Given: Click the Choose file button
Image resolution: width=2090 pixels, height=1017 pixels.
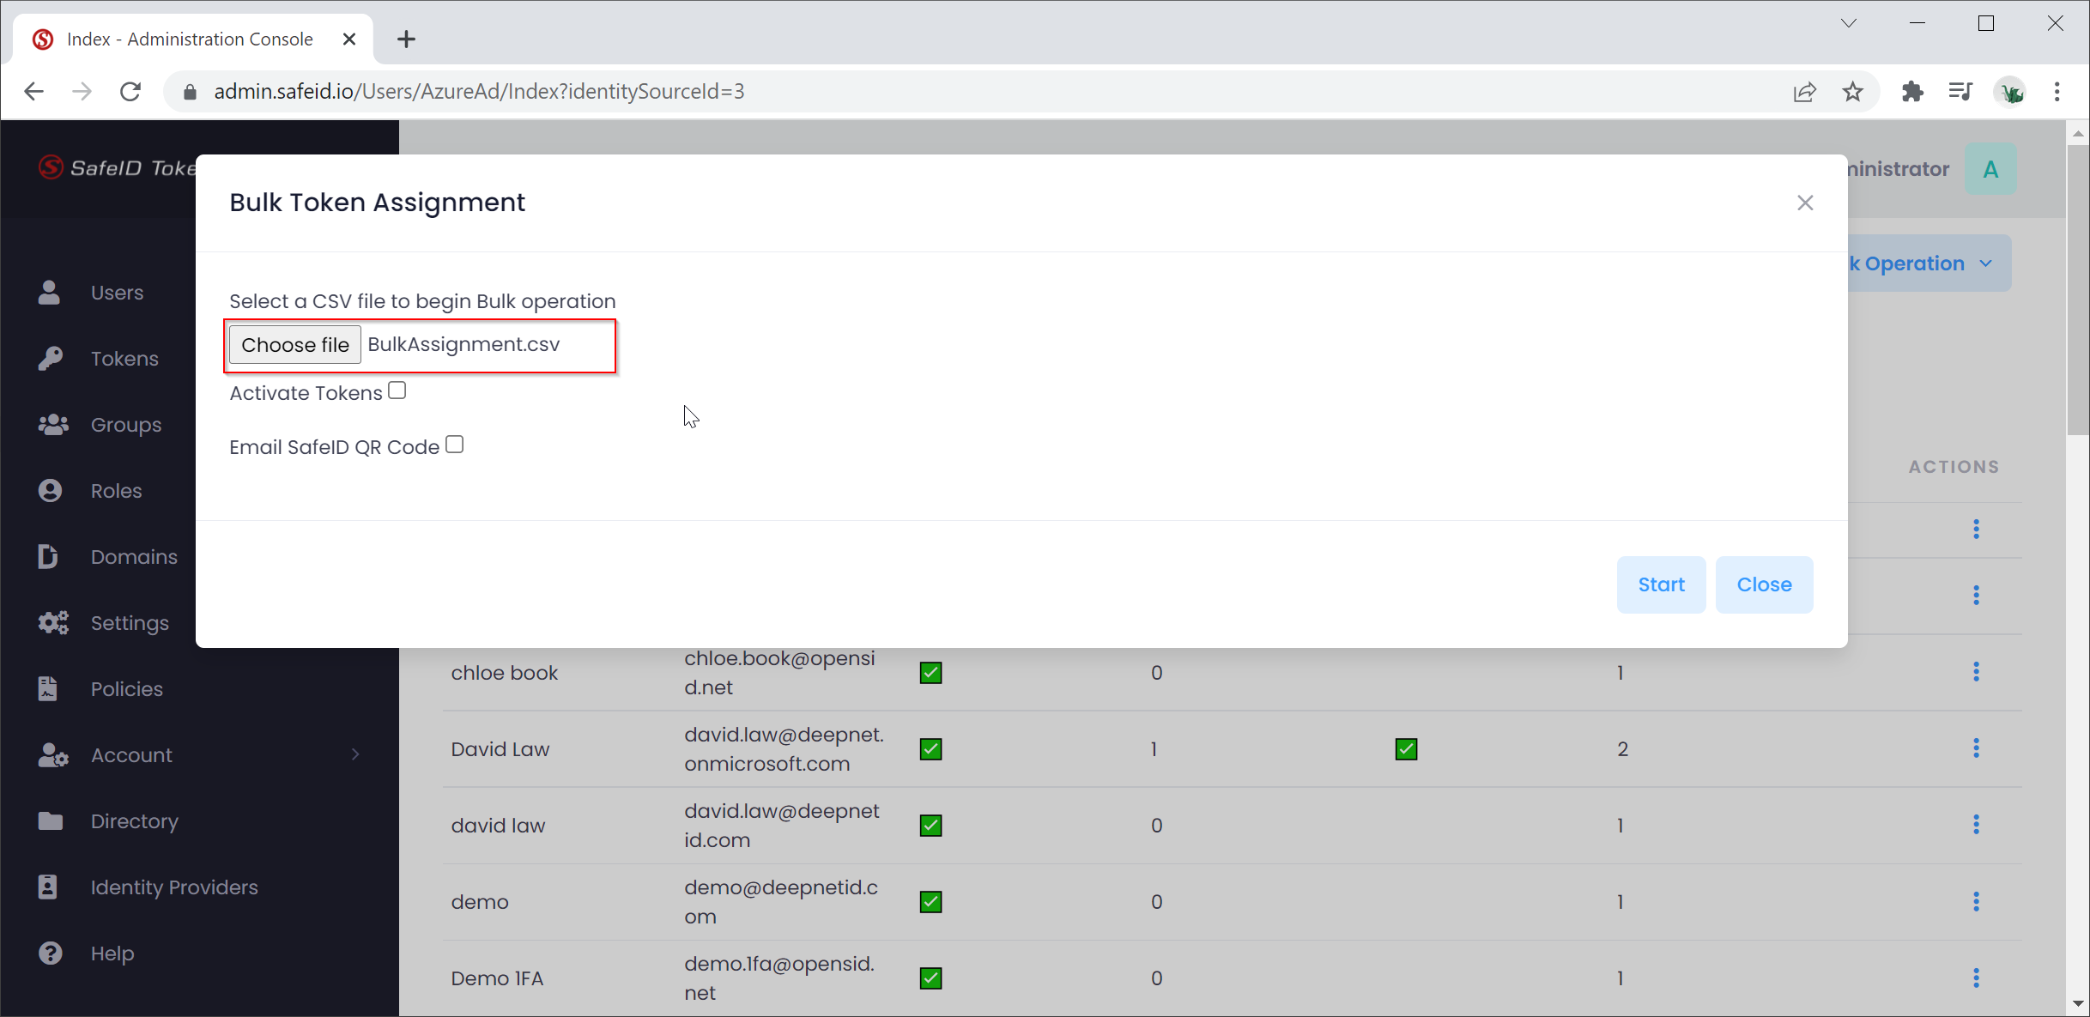Looking at the screenshot, I should click(294, 344).
